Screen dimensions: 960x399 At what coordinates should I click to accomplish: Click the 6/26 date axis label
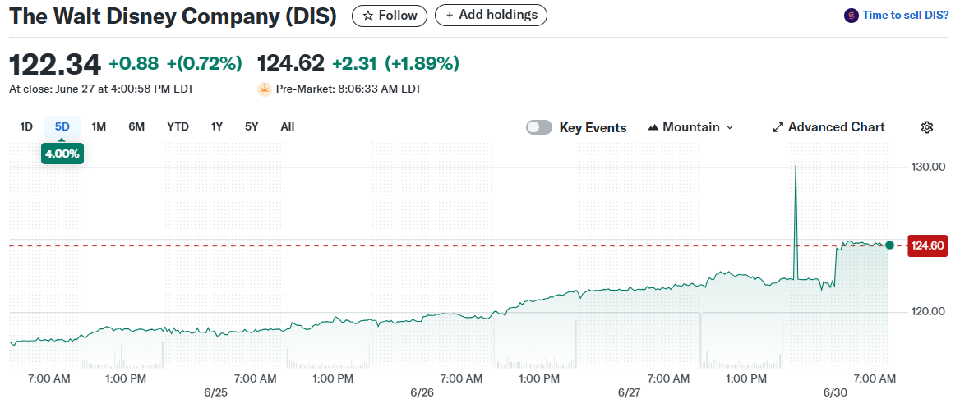tap(422, 393)
